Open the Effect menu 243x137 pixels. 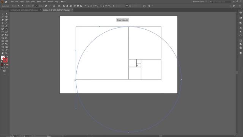point(39,2)
